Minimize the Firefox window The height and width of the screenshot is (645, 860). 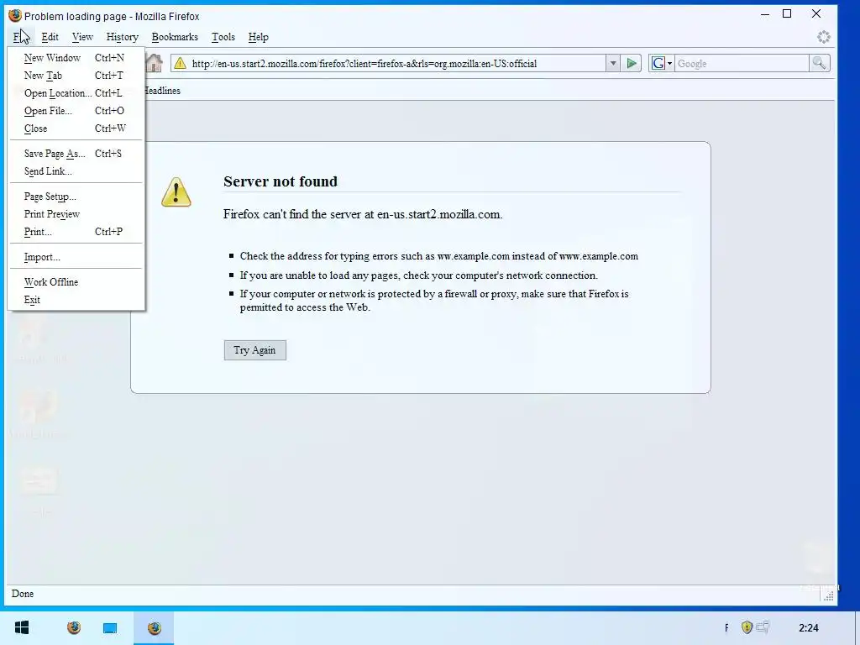click(x=765, y=13)
